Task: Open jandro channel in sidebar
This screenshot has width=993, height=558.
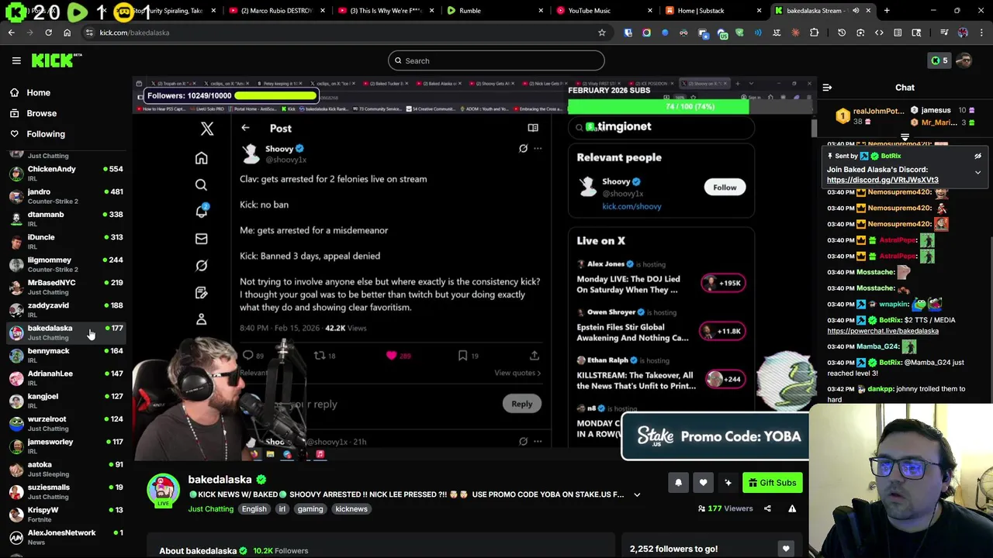Action: 65,196
